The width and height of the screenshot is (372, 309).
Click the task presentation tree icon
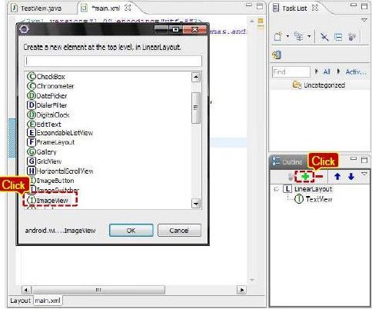[x=299, y=37]
